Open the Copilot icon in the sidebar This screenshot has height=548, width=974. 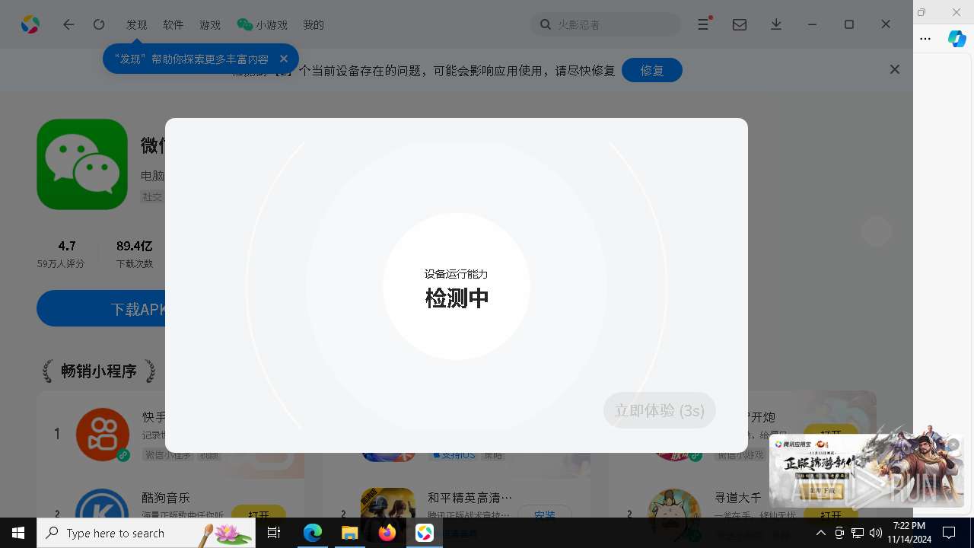[x=956, y=39]
